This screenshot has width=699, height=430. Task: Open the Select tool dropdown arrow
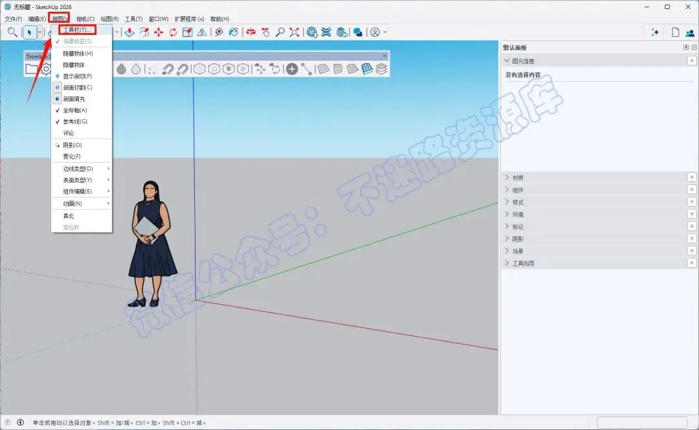pos(39,32)
